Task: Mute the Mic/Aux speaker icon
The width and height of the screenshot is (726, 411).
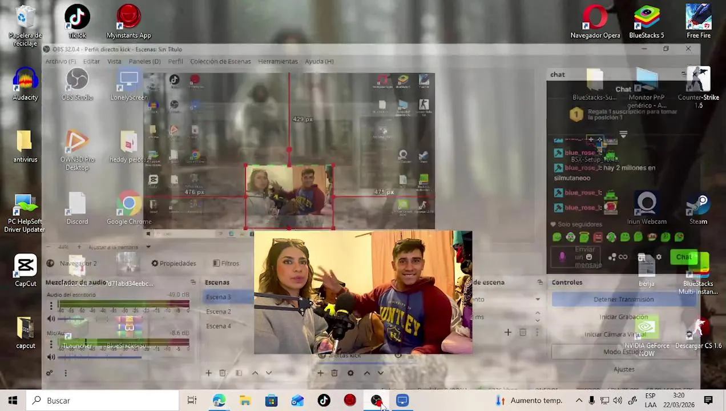Action: pyautogui.click(x=51, y=357)
